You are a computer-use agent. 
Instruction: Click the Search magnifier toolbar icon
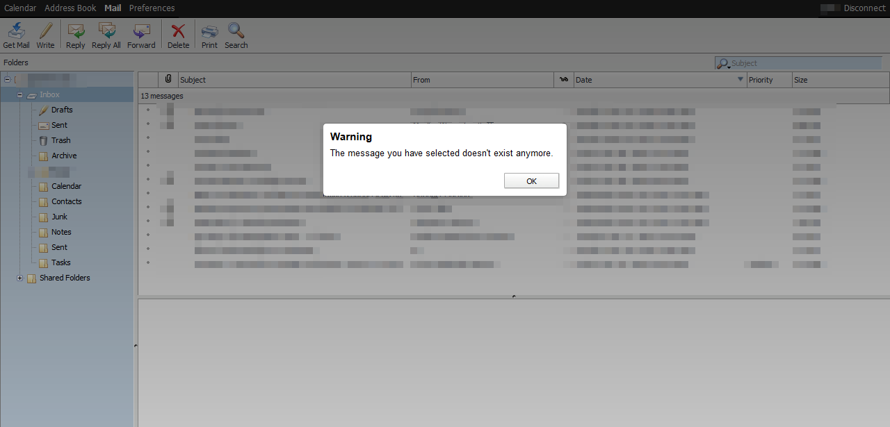[x=236, y=31]
